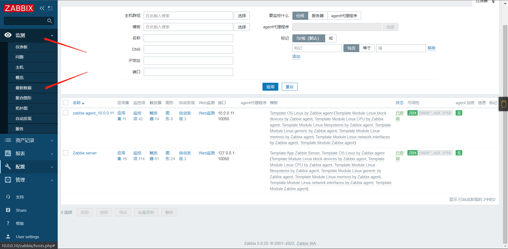Open 概览 in the sidebar
The height and width of the screenshot is (249, 508).
(33, 77)
